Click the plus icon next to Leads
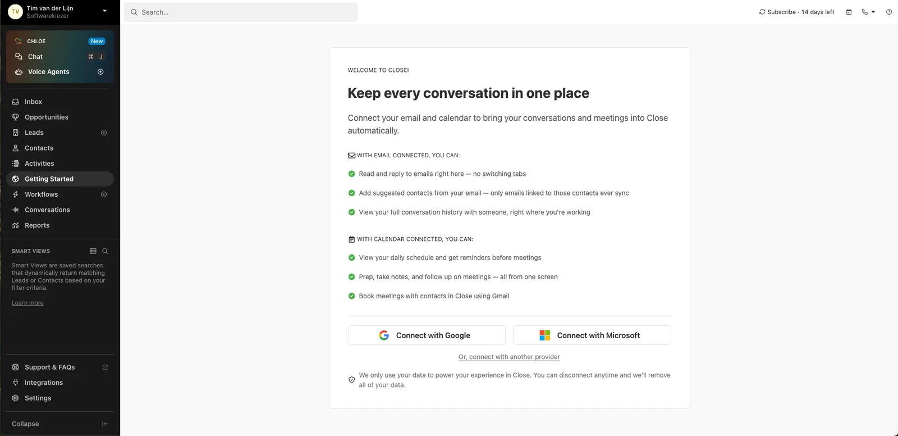 (x=104, y=133)
